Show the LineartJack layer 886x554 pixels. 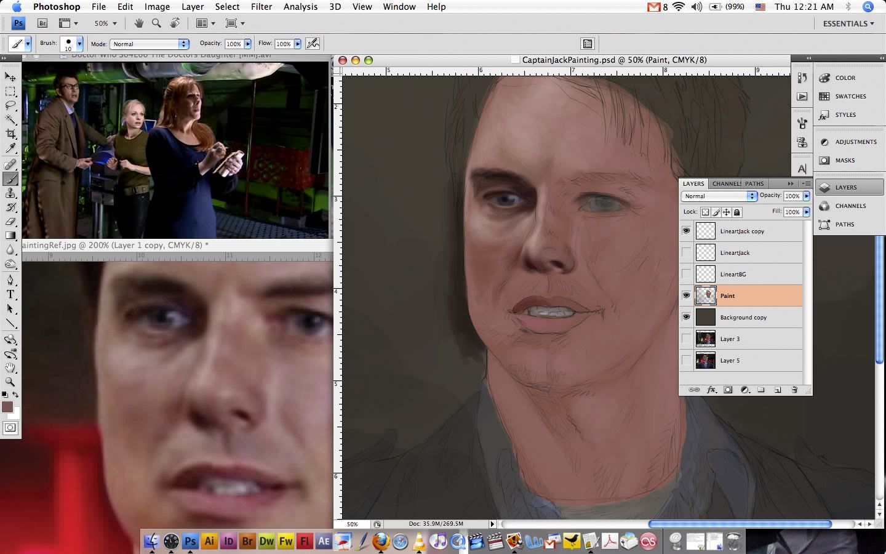click(686, 252)
